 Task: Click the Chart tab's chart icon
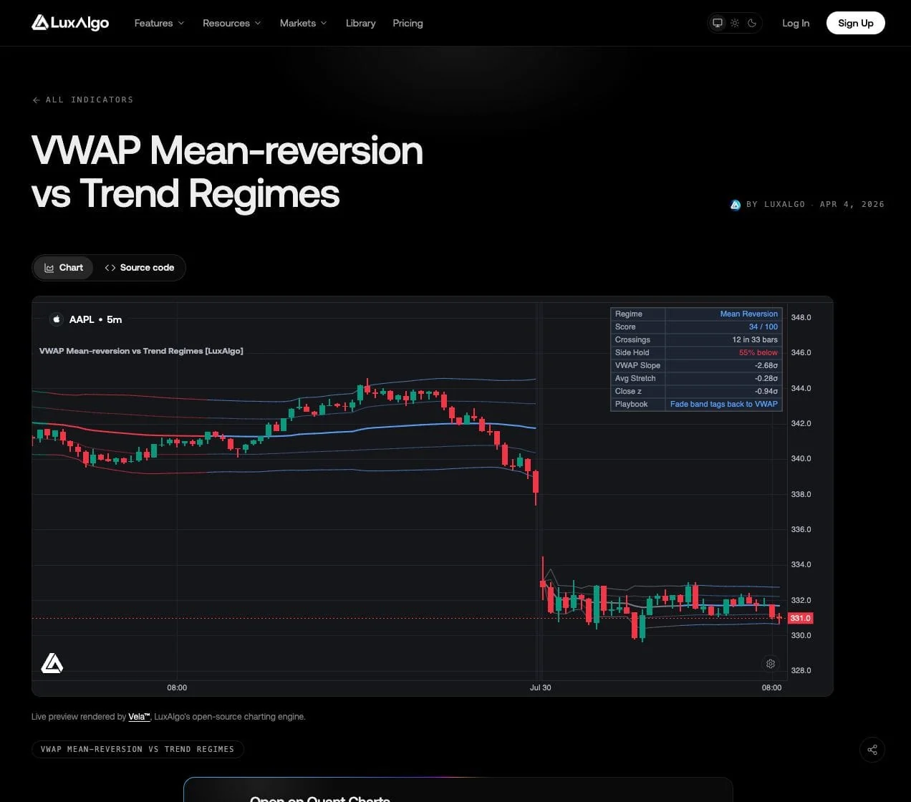pyautogui.click(x=49, y=268)
